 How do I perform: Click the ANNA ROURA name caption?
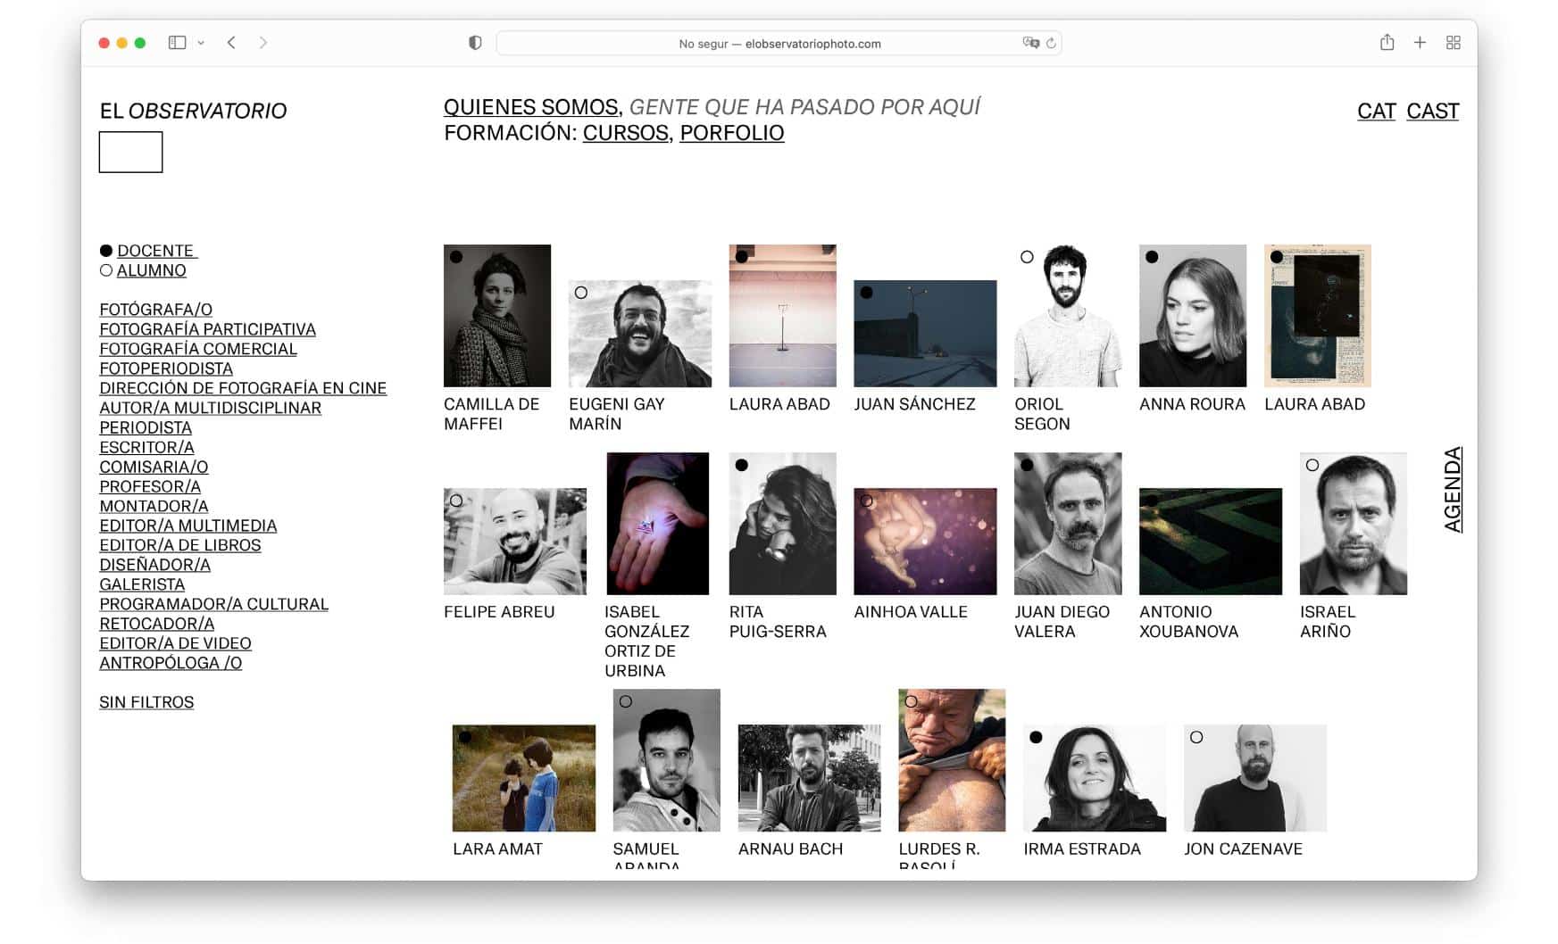coord(1192,404)
